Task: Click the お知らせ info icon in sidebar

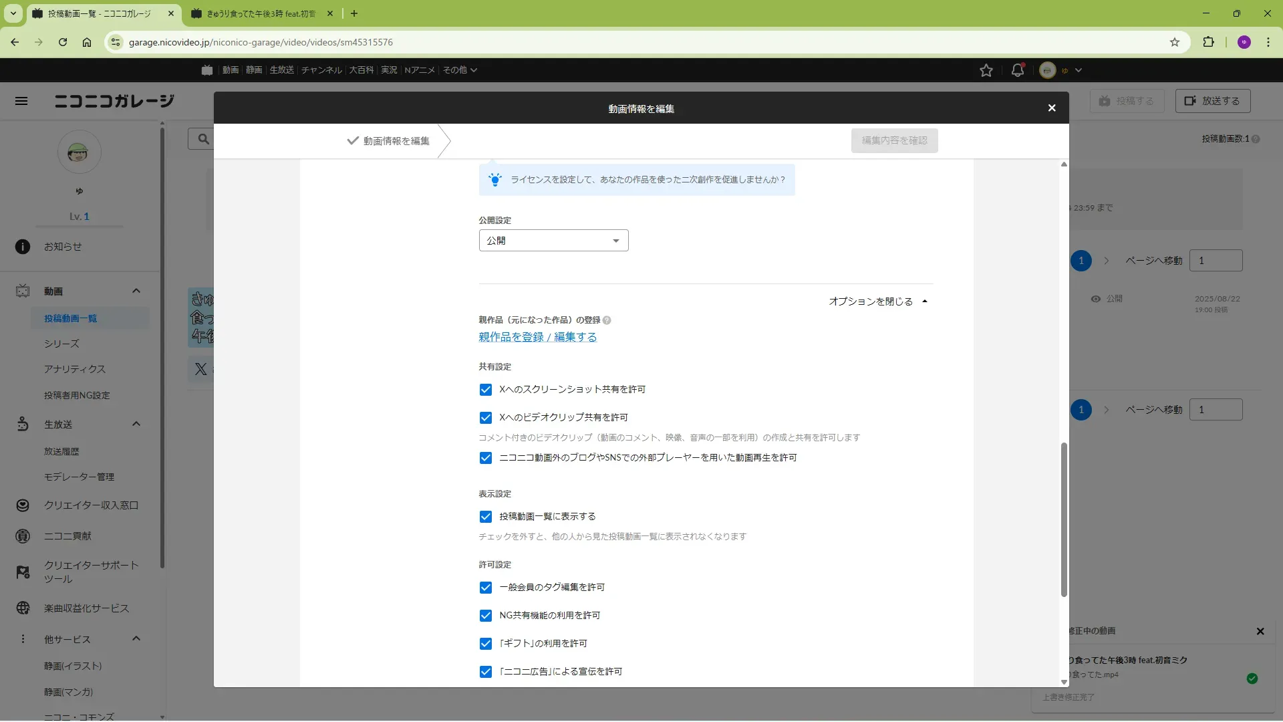Action: pyautogui.click(x=23, y=247)
